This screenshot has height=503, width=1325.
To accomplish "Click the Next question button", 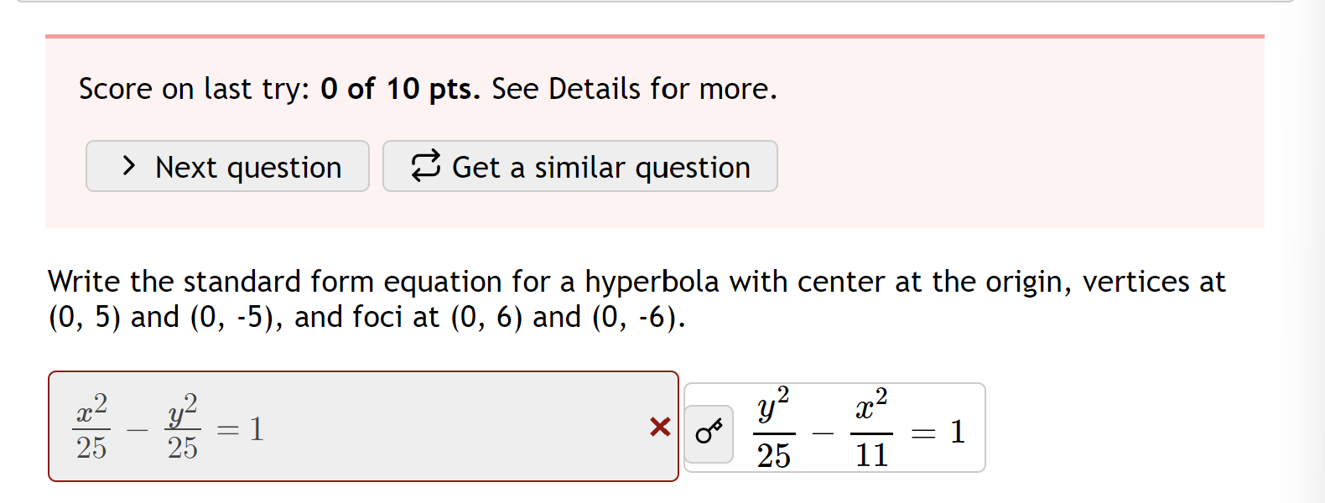I will point(227,166).
